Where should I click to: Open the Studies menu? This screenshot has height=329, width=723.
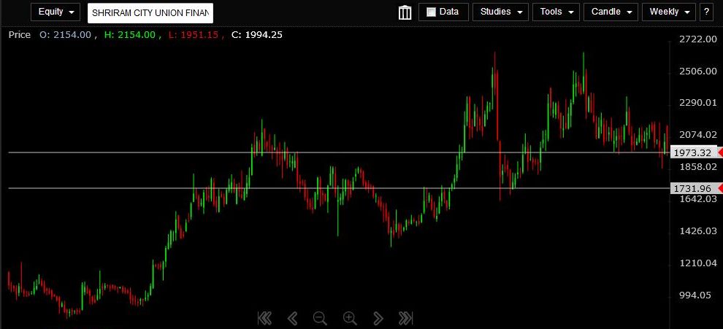(500, 12)
